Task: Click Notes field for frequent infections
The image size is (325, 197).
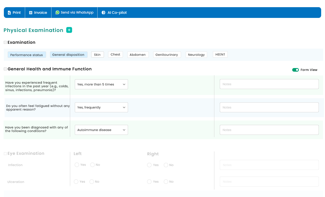Action: pos(269,84)
